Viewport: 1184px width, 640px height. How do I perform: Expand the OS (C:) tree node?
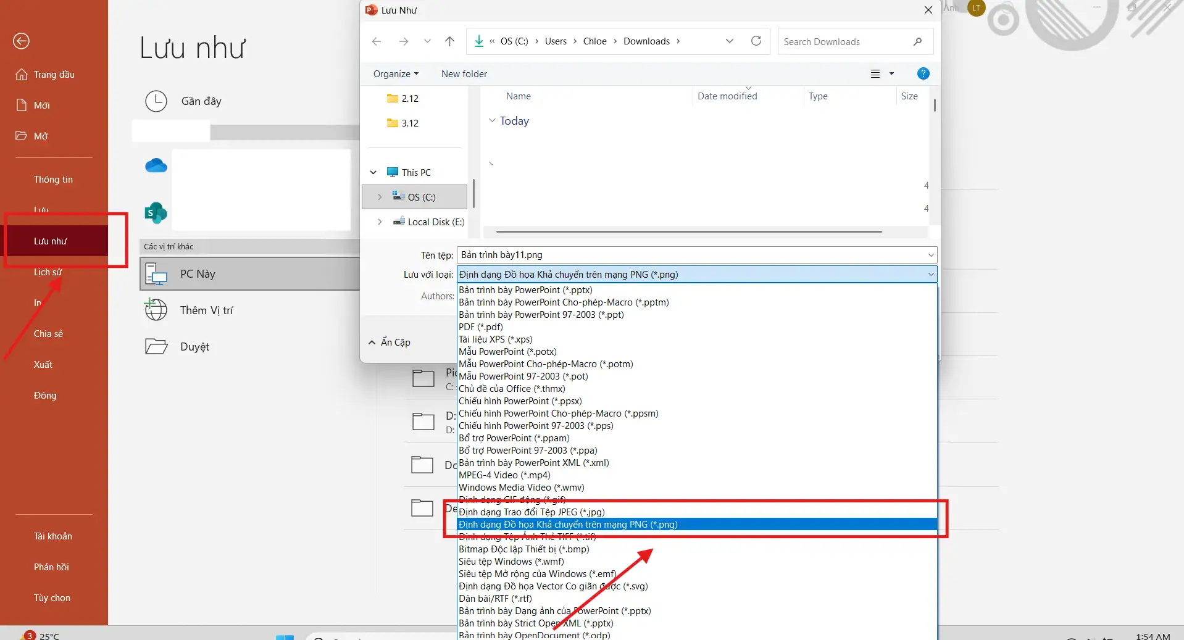pyautogui.click(x=380, y=197)
